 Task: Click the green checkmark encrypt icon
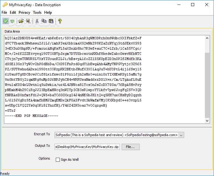point(5,21)
